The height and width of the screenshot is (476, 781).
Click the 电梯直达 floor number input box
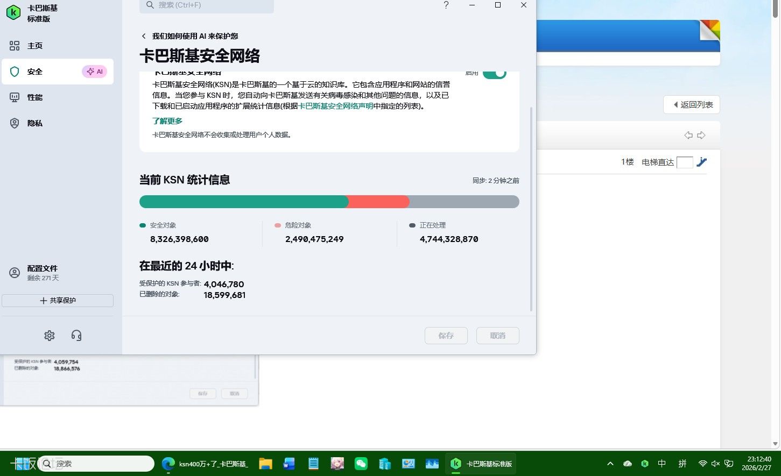pyautogui.click(x=685, y=162)
